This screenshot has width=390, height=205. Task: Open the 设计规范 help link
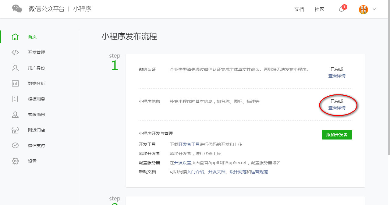(x=238, y=172)
